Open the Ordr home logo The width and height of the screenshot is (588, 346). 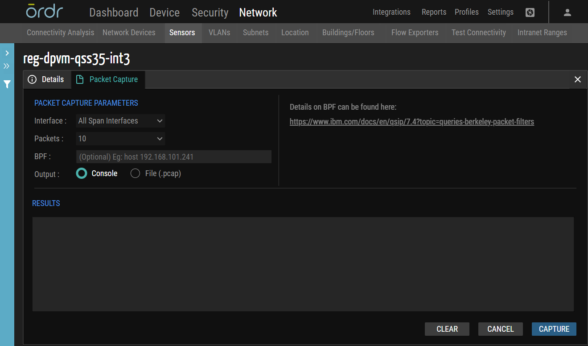44,12
